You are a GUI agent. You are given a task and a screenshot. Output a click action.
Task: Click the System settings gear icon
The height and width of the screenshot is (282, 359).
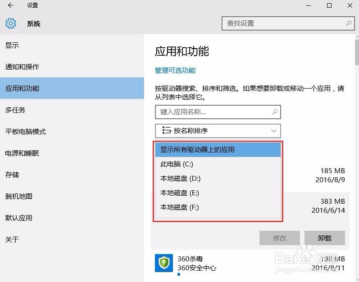(11, 23)
